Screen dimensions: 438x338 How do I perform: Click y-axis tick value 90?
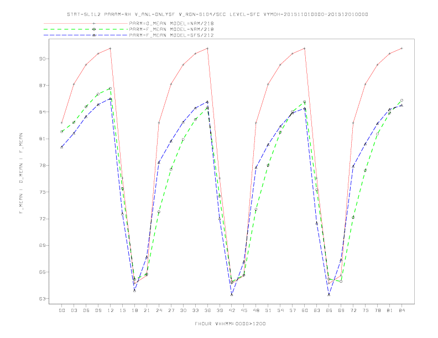pyautogui.click(x=43, y=59)
